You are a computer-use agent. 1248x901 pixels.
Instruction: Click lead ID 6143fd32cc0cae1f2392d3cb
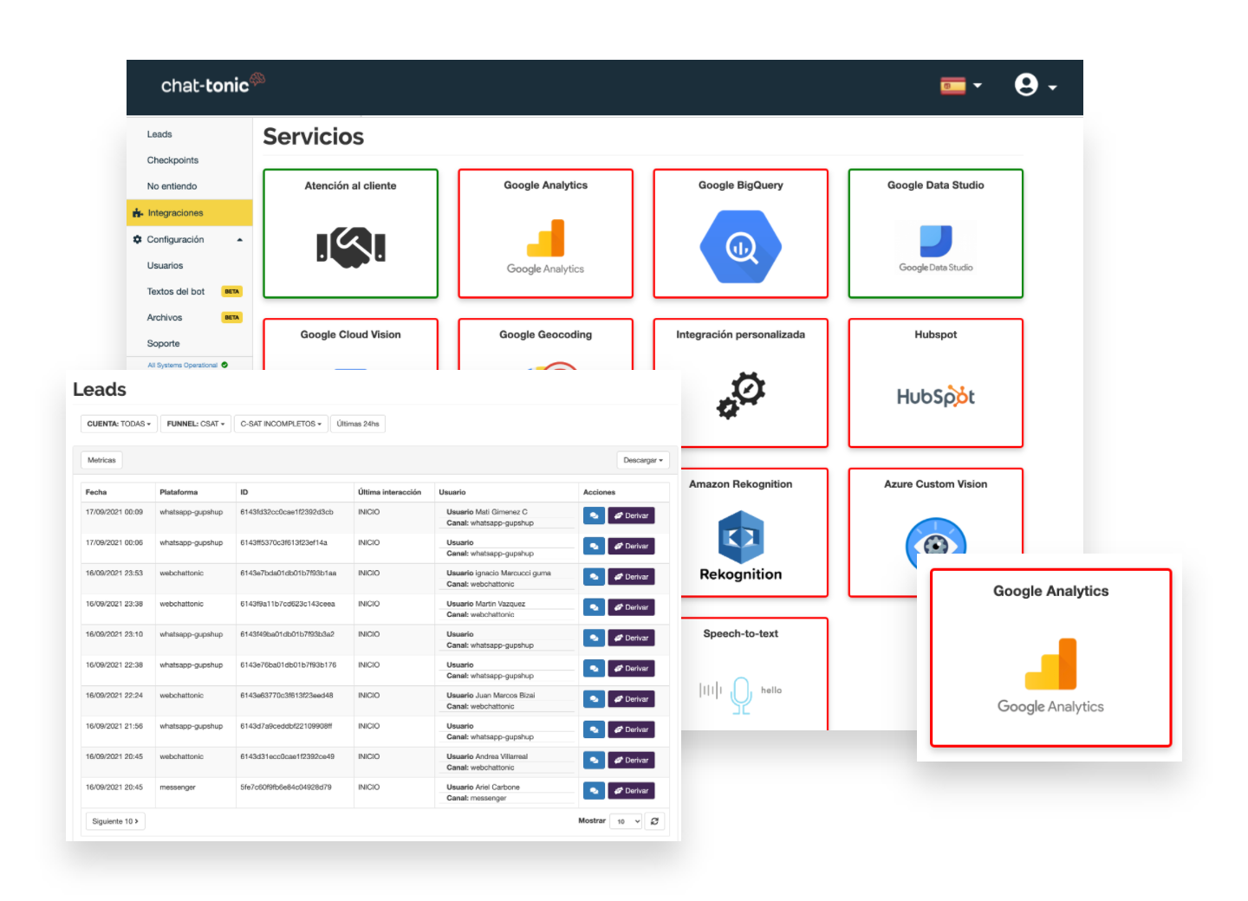coord(287,512)
